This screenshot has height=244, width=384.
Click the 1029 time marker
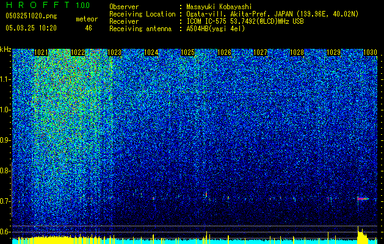pos(333,52)
